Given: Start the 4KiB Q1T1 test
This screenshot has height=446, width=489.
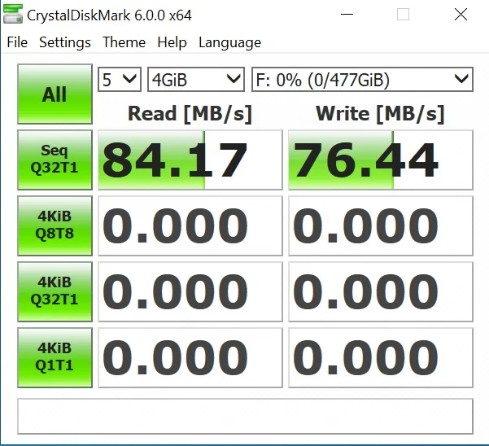Looking at the screenshot, I should pyautogui.click(x=55, y=357).
